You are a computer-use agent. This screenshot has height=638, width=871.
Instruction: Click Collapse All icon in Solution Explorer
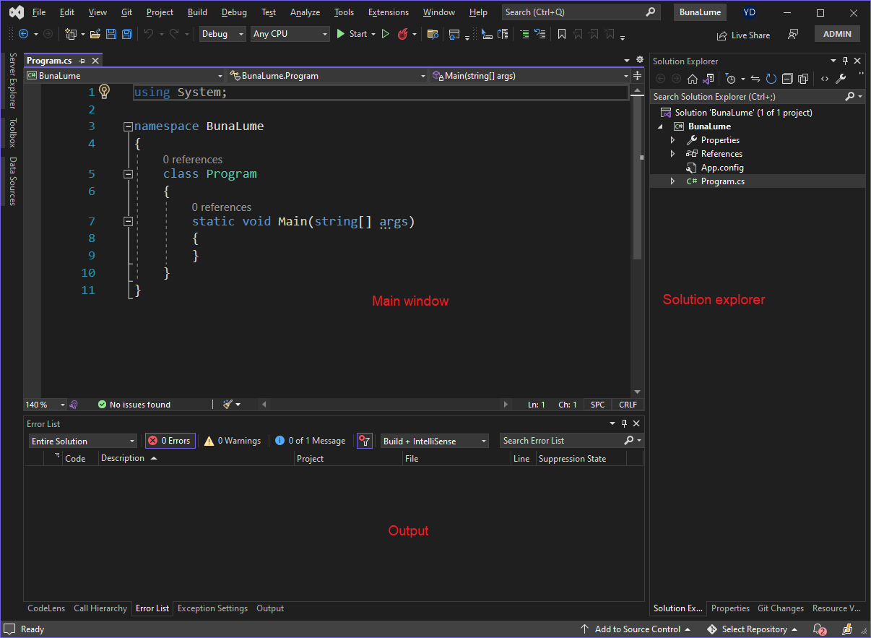(x=787, y=79)
